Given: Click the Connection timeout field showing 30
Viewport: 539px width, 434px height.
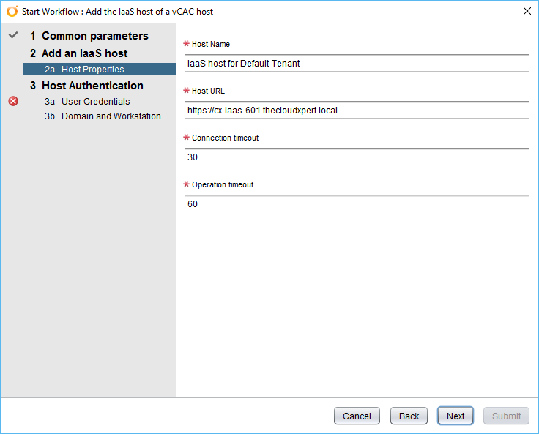Looking at the screenshot, I should pyautogui.click(x=357, y=157).
